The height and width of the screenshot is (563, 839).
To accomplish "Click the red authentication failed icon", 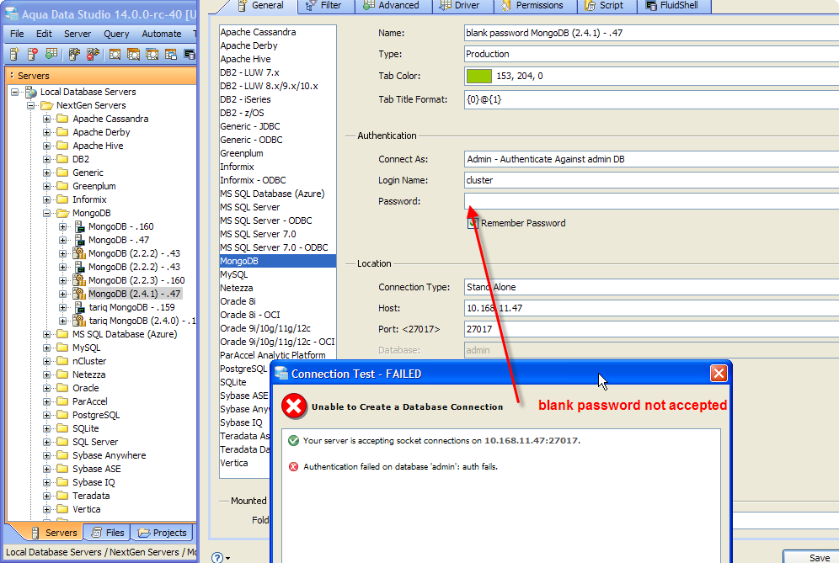I will click(x=293, y=467).
